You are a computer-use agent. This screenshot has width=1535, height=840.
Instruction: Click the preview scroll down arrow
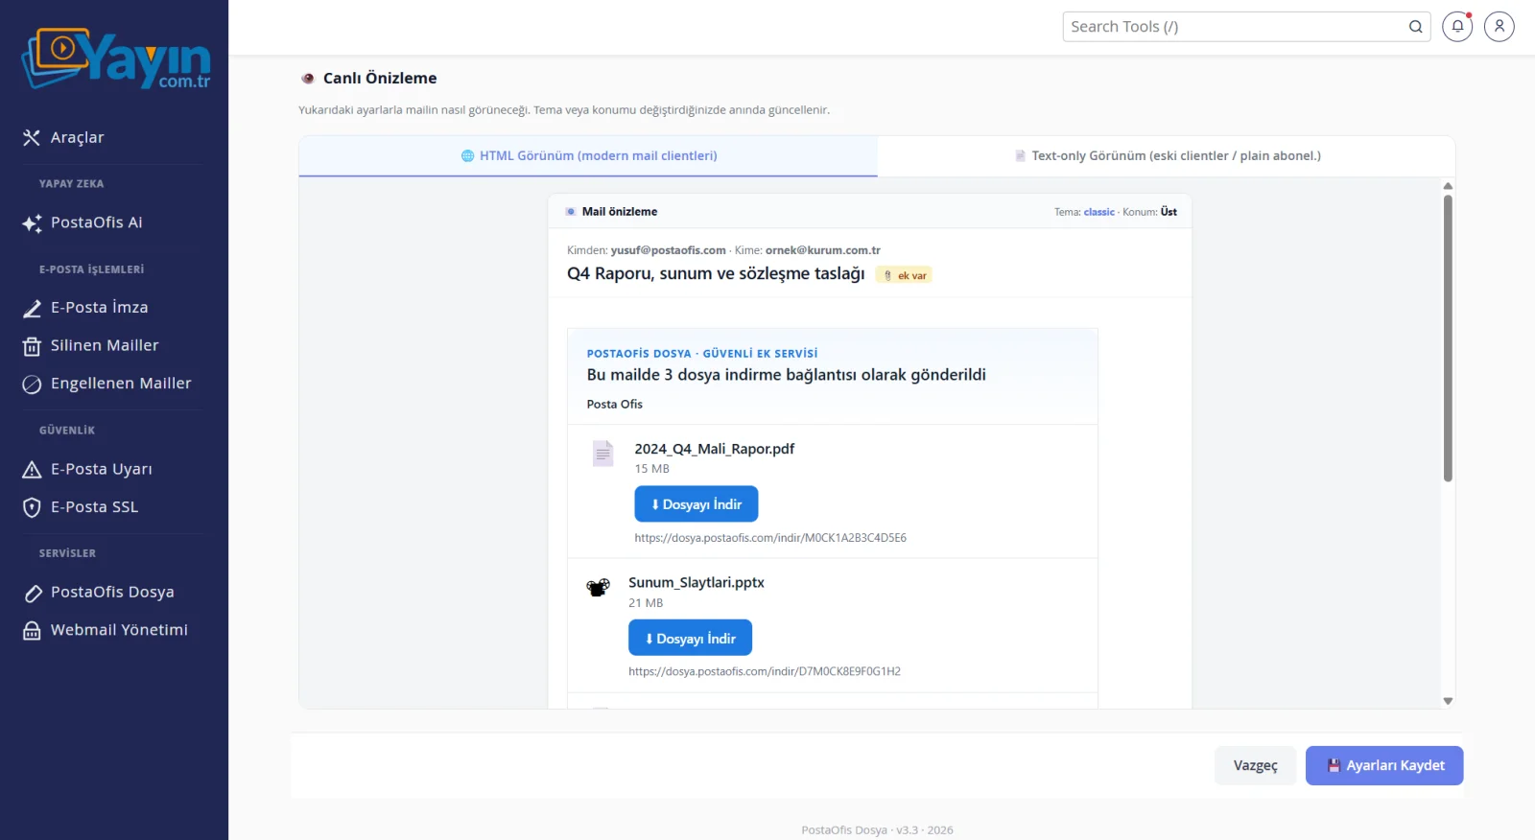[x=1448, y=701]
